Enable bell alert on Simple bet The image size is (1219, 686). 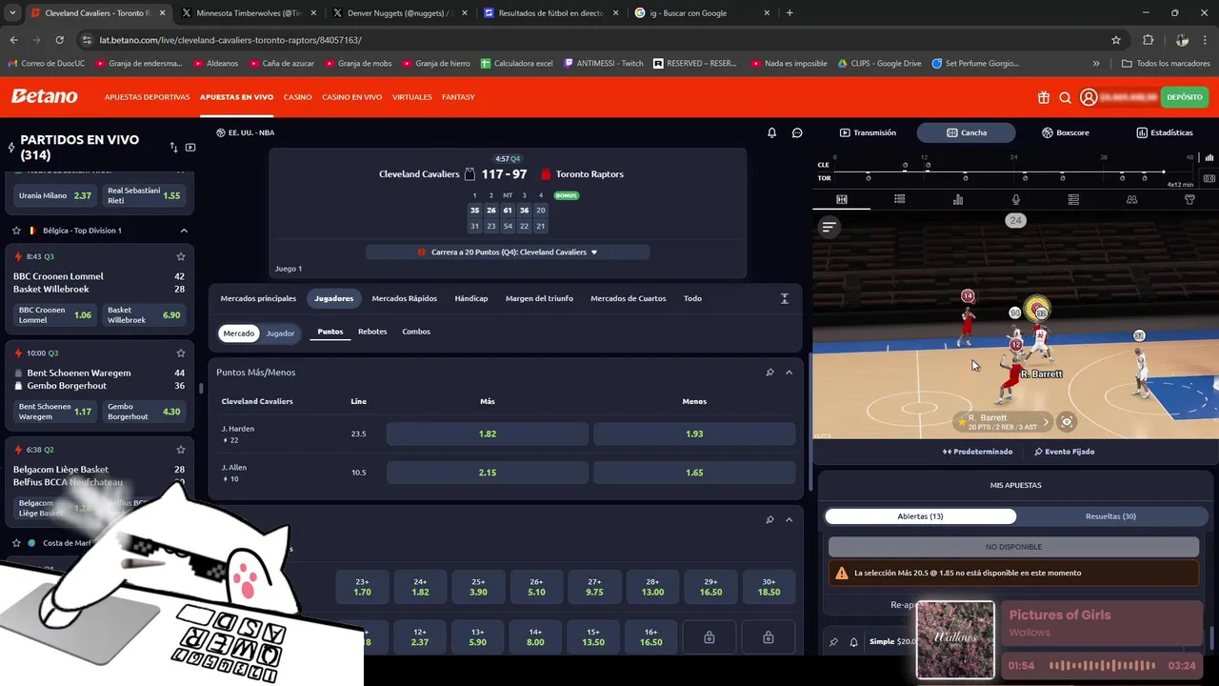tap(854, 641)
